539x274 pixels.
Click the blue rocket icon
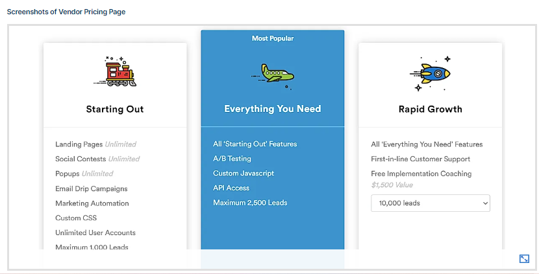coord(431,73)
